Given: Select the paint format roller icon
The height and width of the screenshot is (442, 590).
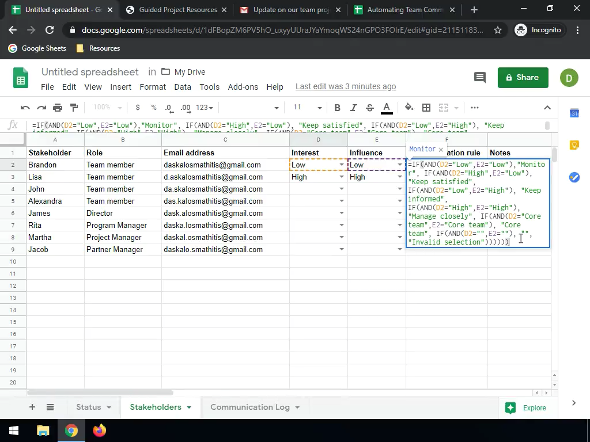Looking at the screenshot, I should (x=74, y=108).
